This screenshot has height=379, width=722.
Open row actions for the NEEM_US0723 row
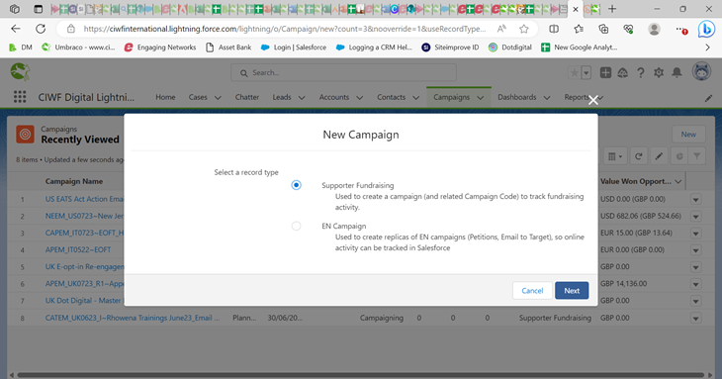click(x=695, y=217)
